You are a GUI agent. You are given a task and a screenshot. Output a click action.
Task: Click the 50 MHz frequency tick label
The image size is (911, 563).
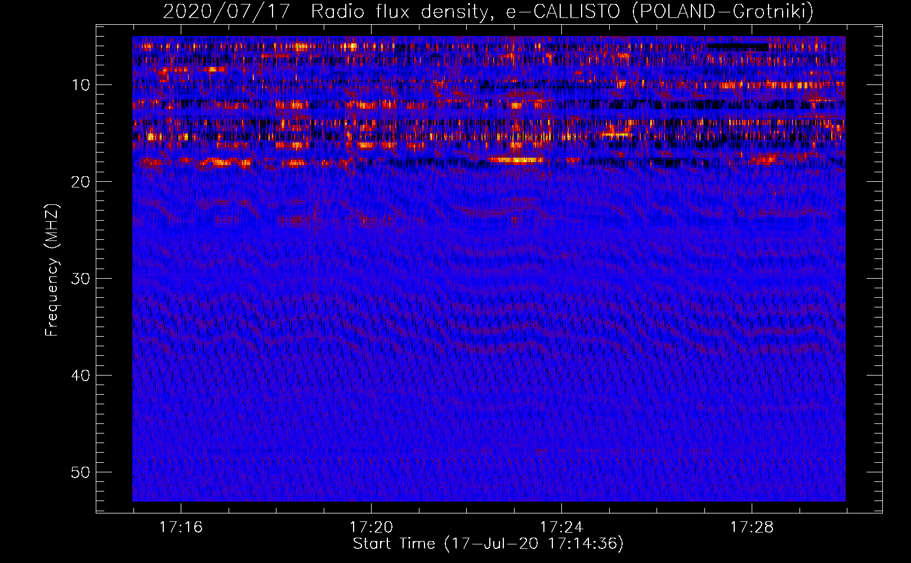(81, 472)
